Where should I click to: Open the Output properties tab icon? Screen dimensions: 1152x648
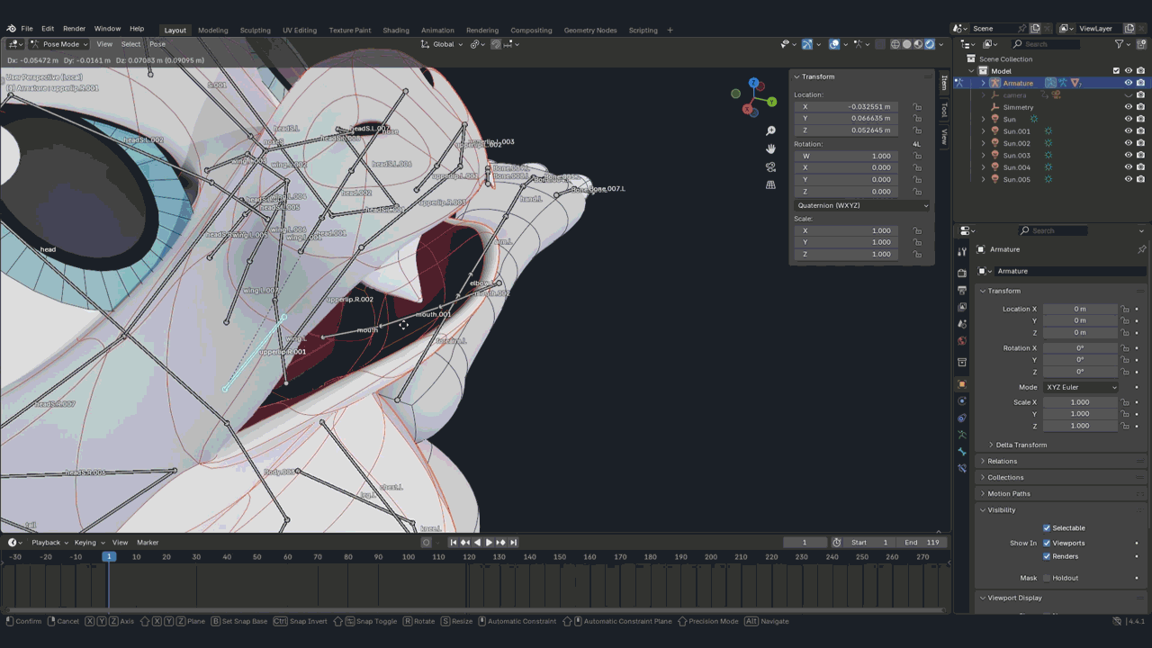(962, 290)
